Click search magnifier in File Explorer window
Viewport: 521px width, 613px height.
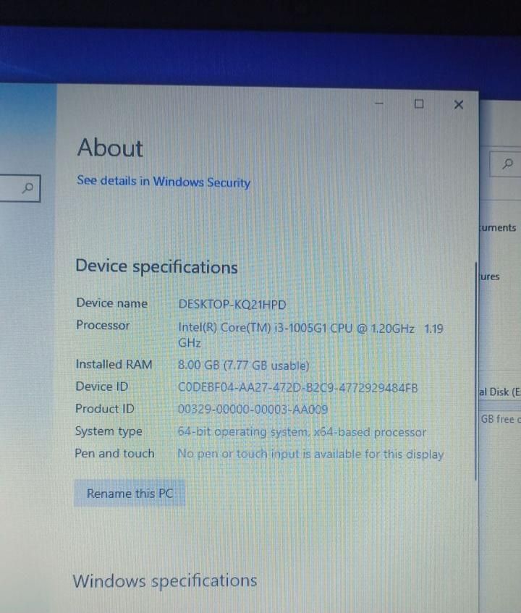tap(508, 164)
